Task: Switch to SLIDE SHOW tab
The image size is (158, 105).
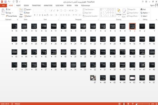Action: [x=60, y=6]
